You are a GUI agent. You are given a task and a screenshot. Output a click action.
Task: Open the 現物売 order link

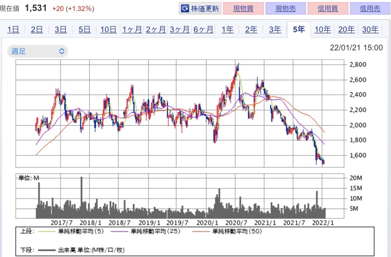(x=286, y=9)
